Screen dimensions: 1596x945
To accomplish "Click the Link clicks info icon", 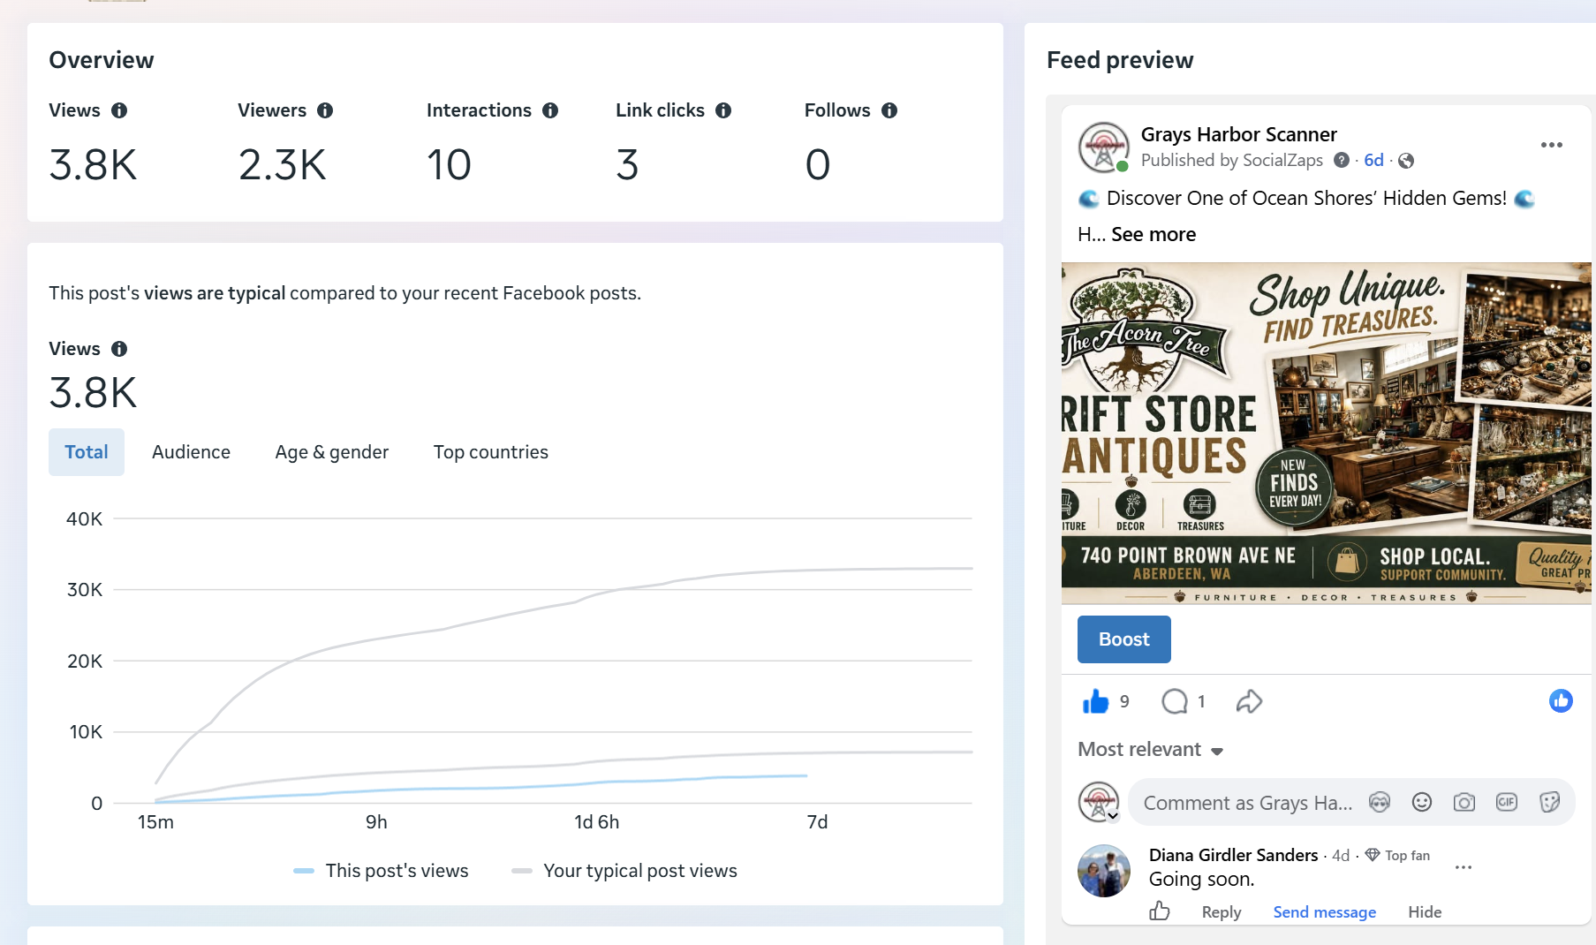I will pyautogui.click(x=723, y=110).
